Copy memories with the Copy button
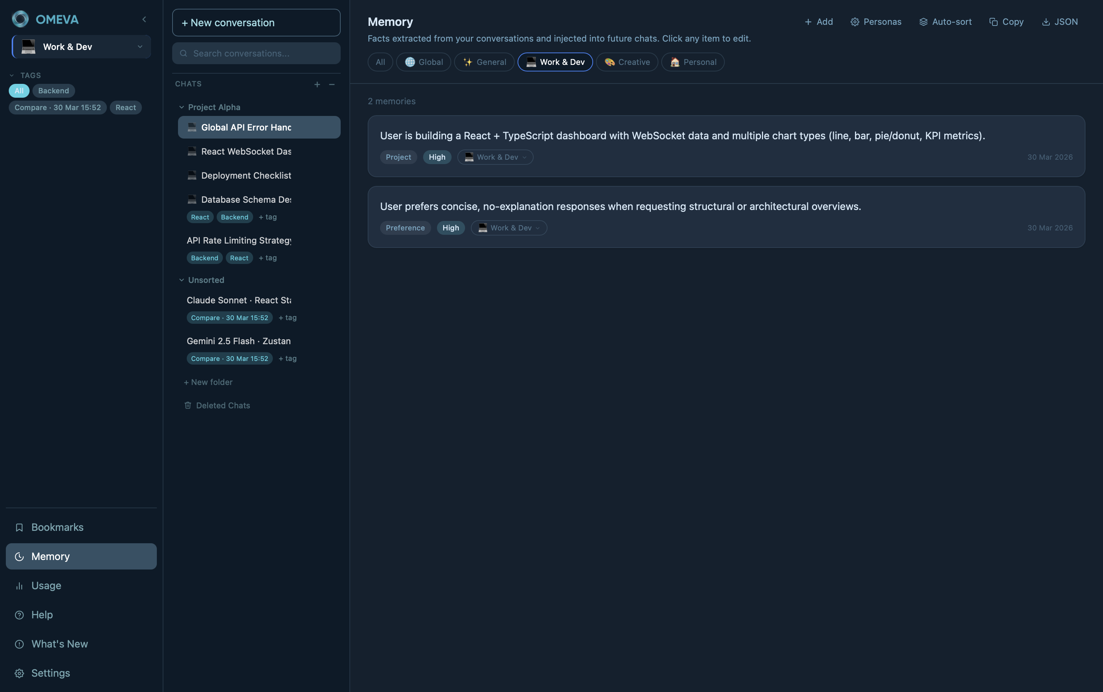This screenshot has width=1103, height=692. pyautogui.click(x=1006, y=22)
